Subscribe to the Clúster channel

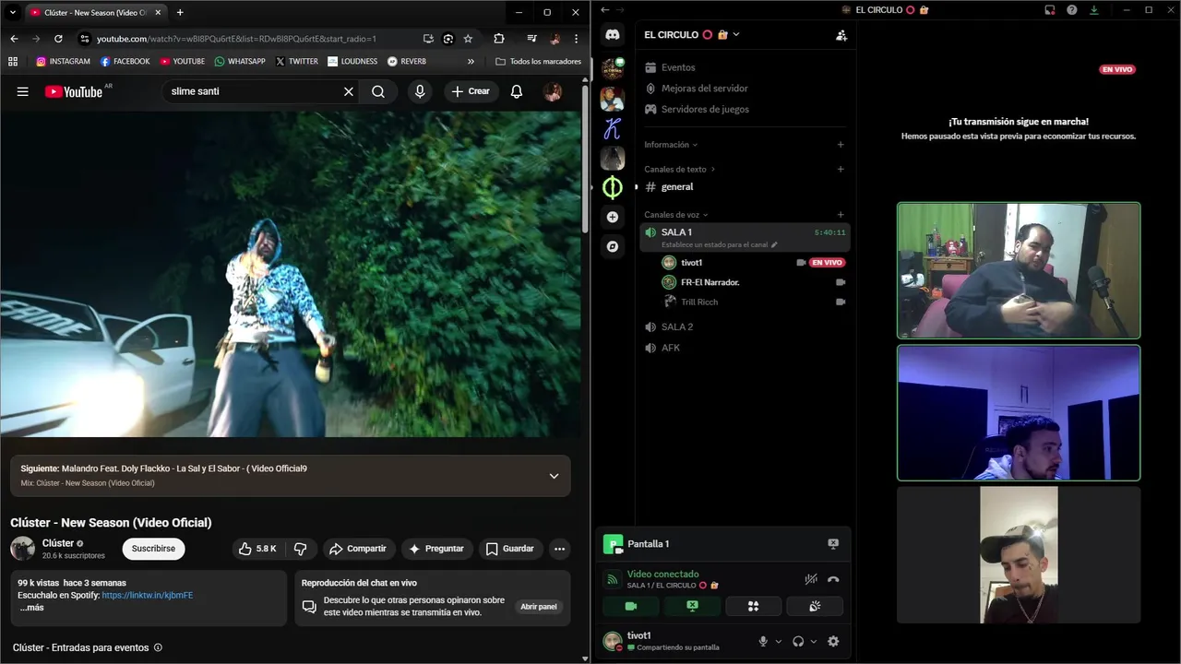[x=153, y=549]
